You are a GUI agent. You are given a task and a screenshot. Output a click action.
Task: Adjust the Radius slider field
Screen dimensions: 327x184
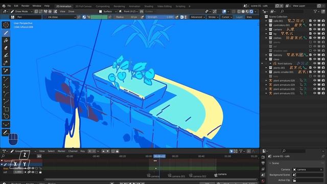[127, 17]
